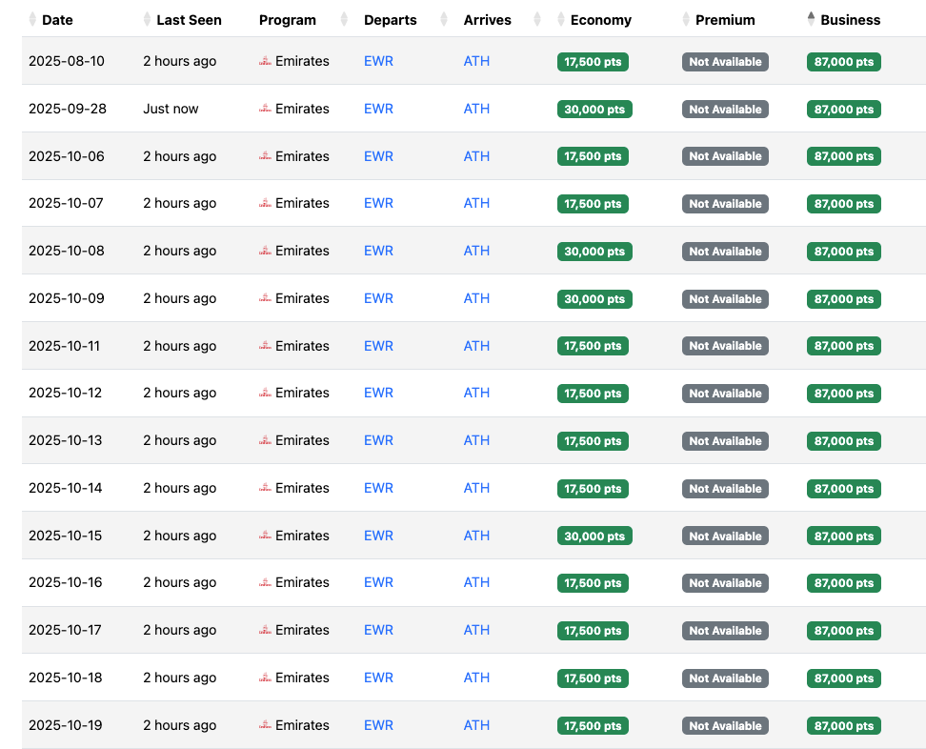
Task: Click Emirates logo in 2025-10-12 row
Action: tap(265, 393)
